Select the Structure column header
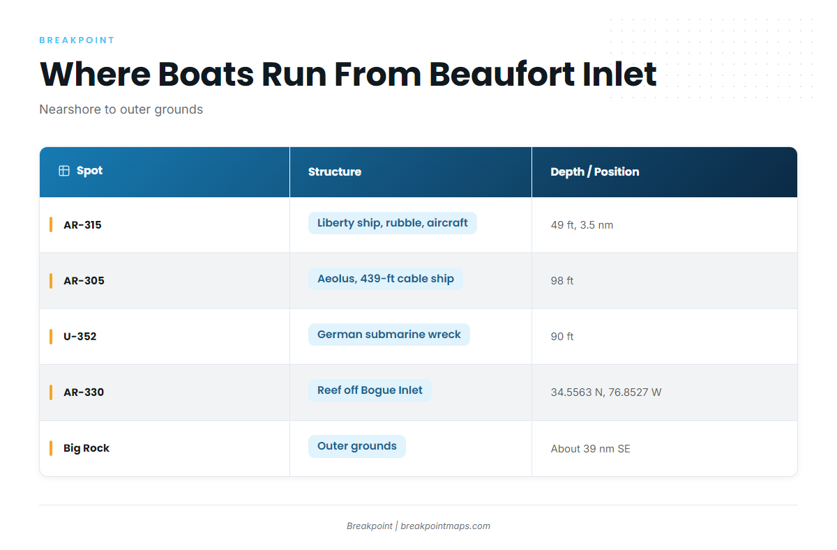837x550 pixels. [x=411, y=172]
